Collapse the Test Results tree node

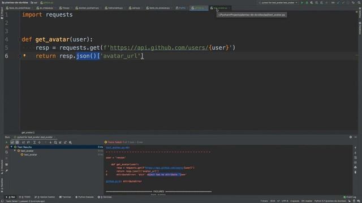pos(11,147)
